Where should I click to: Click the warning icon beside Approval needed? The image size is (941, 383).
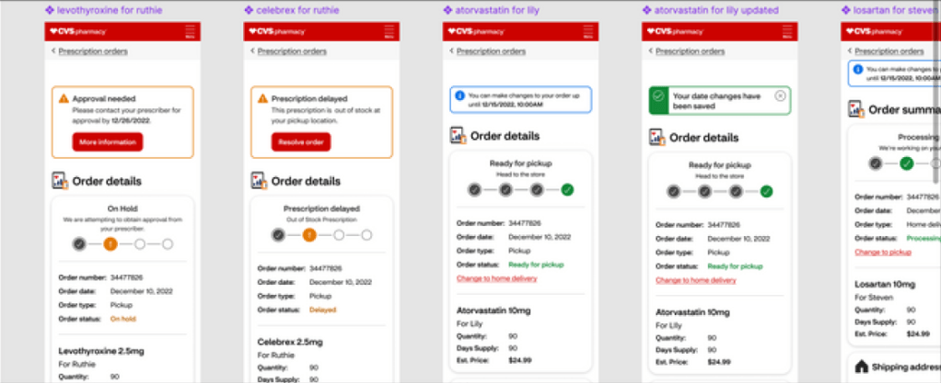pyautogui.click(x=64, y=98)
